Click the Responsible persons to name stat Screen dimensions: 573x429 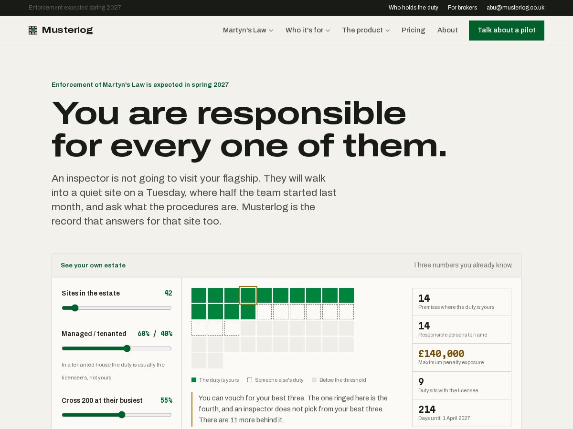(462, 330)
